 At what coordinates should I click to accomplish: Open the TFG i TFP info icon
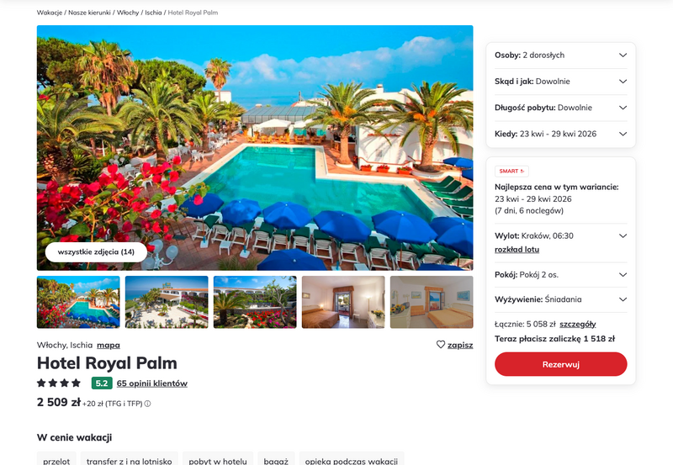tap(147, 404)
